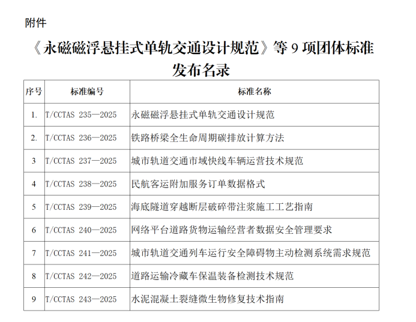Click the T/CCTAS 241—2025 cell
The height and width of the screenshot is (322, 416).
tap(81, 253)
